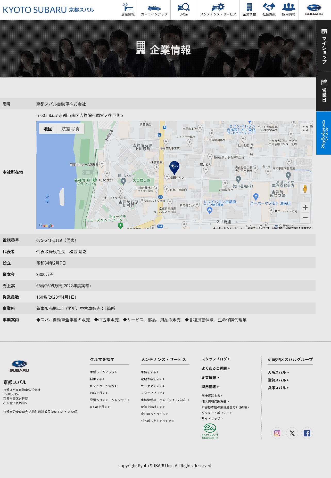This screenshot has height=478, width=331.
Task: Open 企業情報 footer link
Action: coord(210,377)
